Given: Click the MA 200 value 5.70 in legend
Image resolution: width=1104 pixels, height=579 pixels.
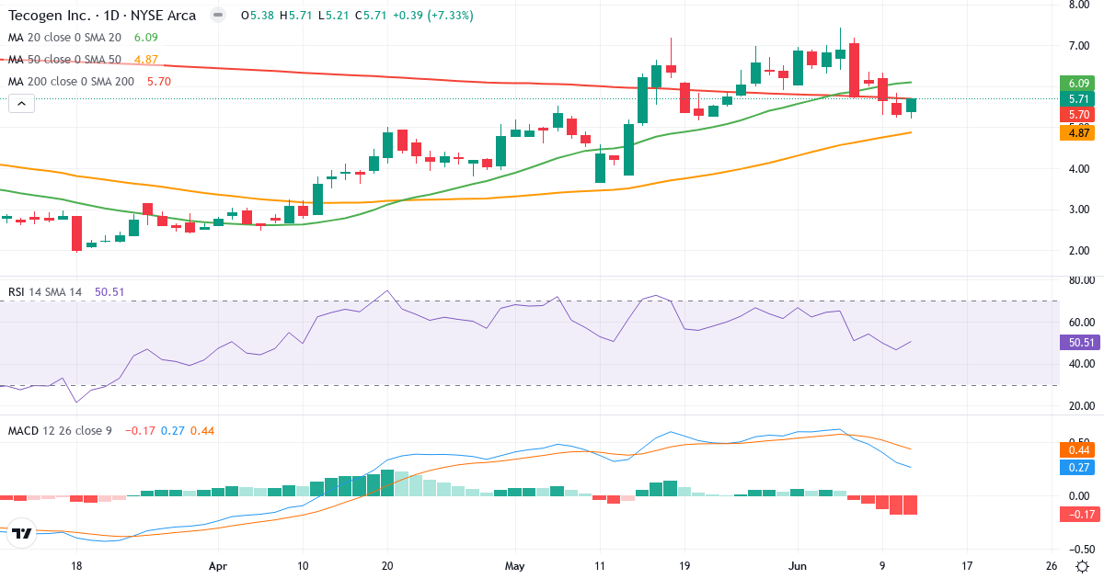Looking at the screenshot, I should [x=158, y=82].
